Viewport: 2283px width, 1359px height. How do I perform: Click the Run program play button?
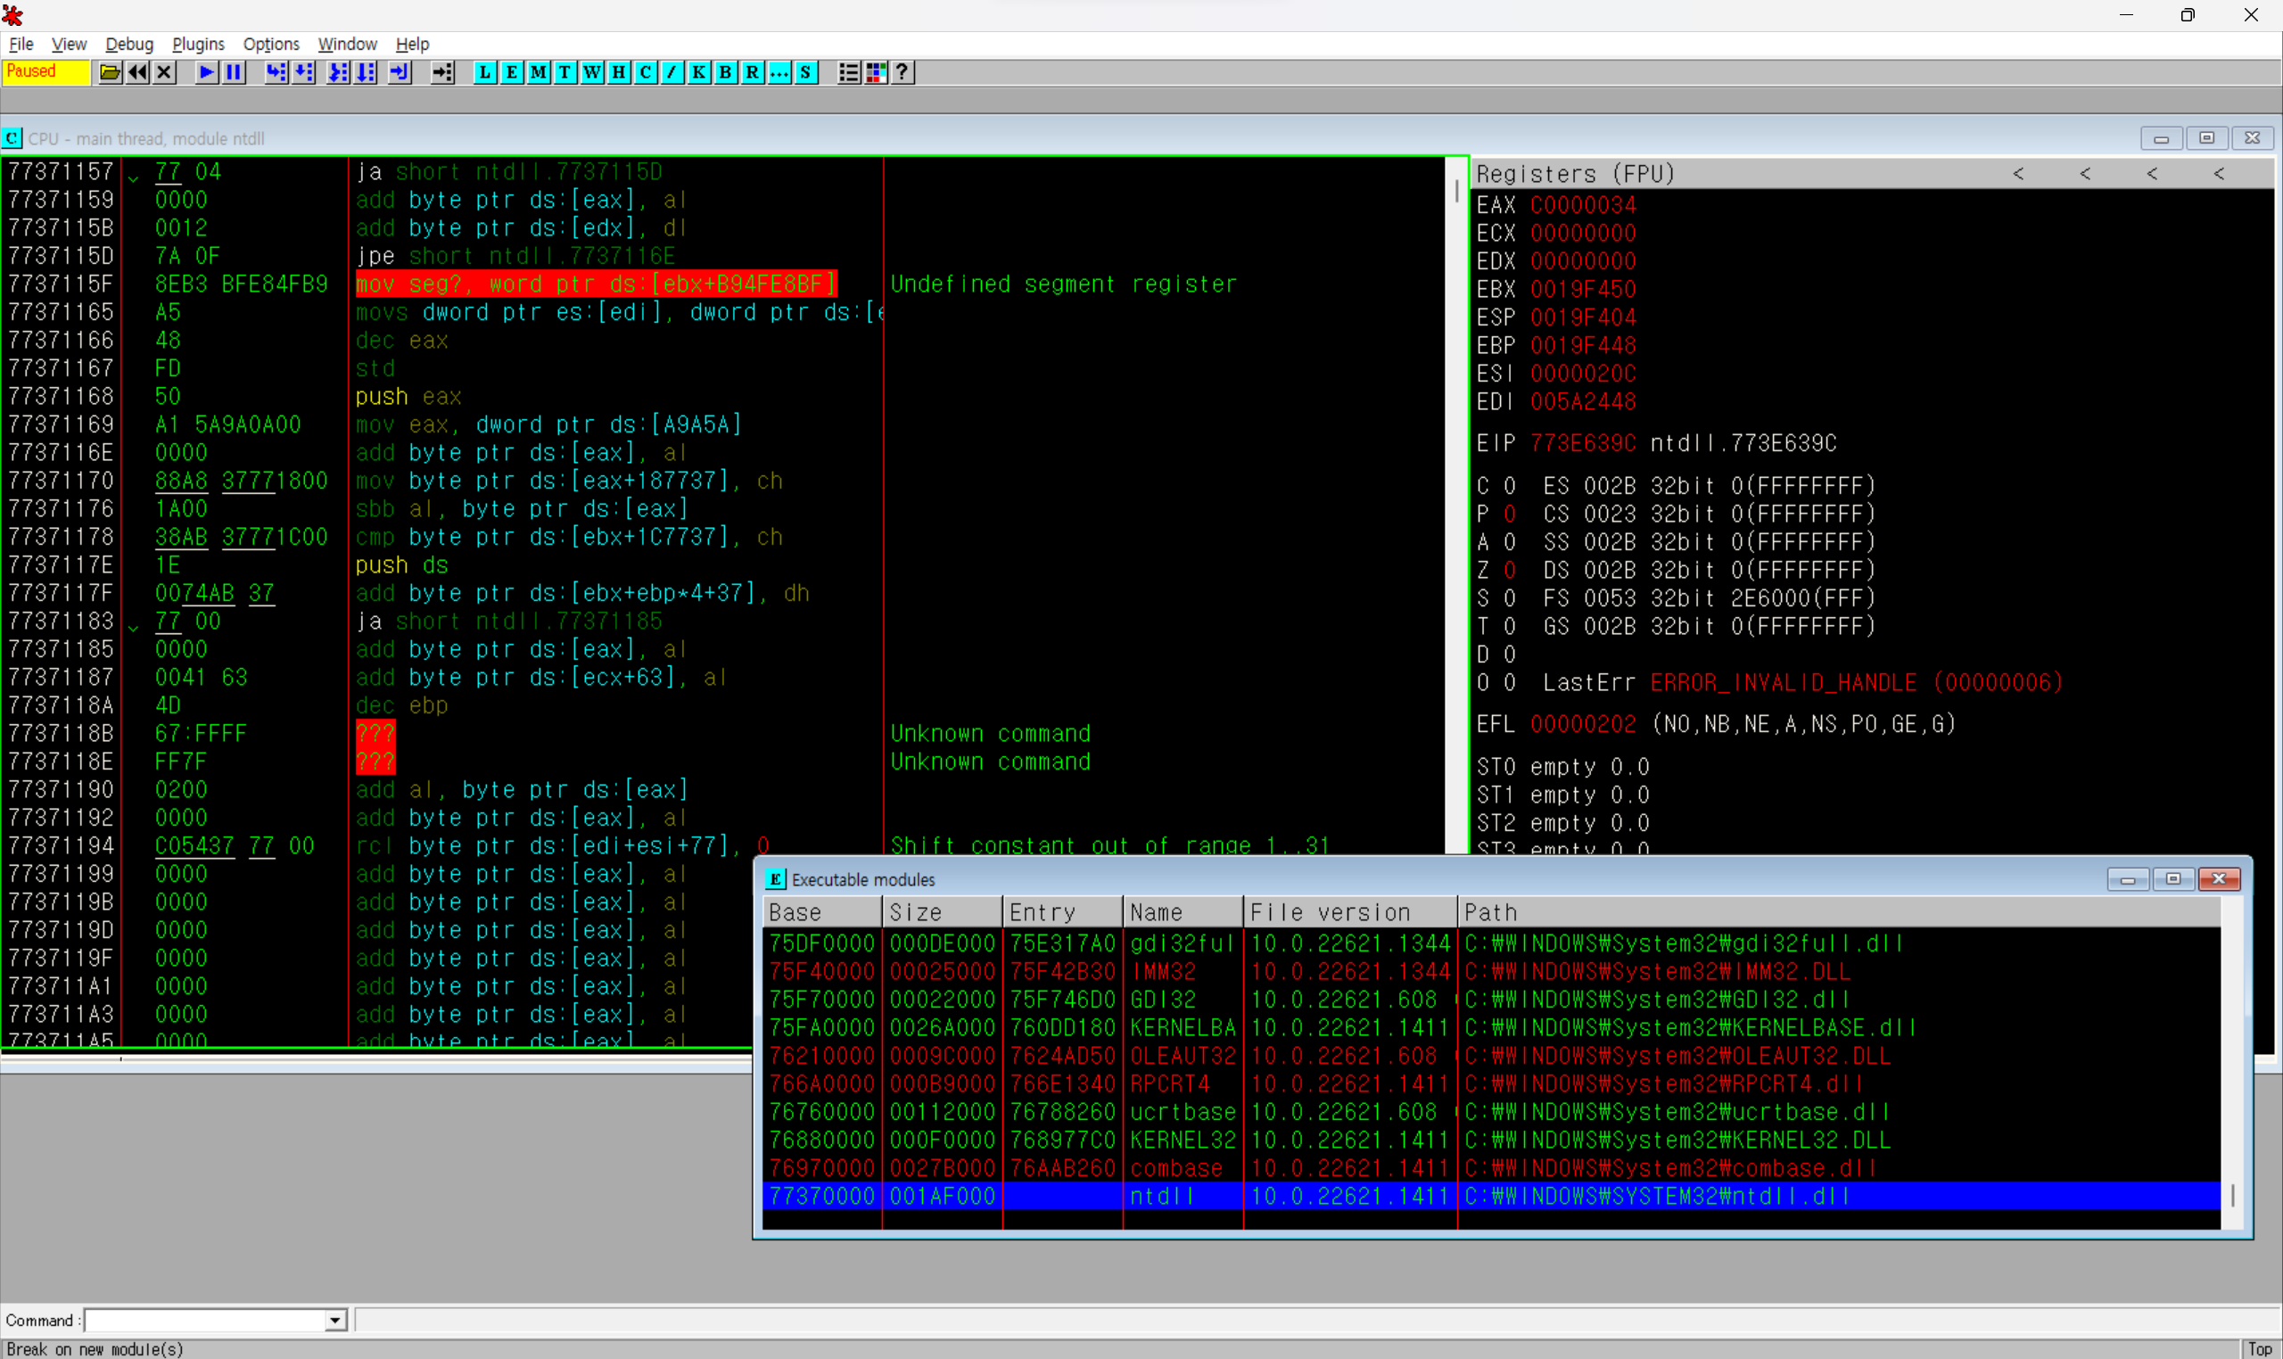coord(207,72)
